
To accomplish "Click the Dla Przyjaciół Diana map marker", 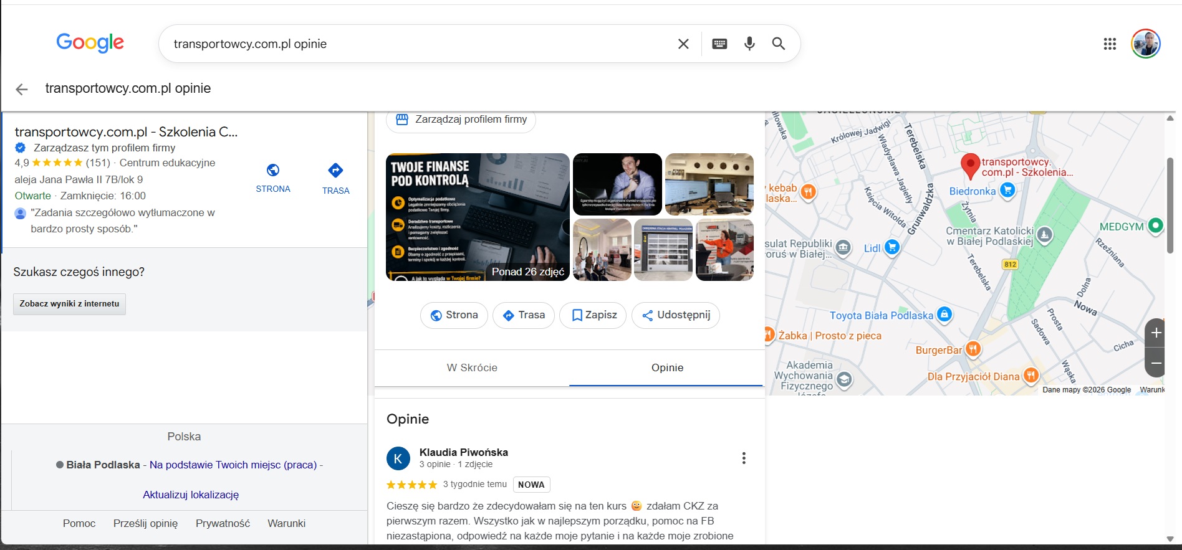I will (1031, 376).
